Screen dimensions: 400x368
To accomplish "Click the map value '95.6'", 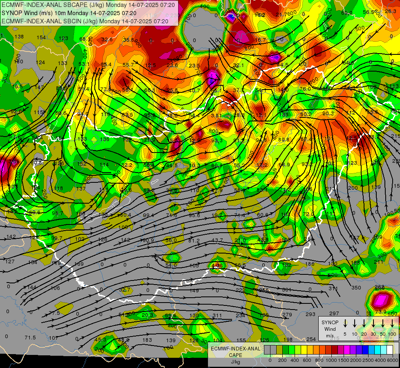I will pyautogui.click(x=194, y=215).
